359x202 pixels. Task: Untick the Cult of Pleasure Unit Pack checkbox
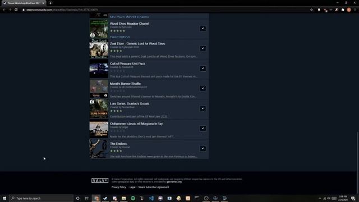(x=203, y=68)
